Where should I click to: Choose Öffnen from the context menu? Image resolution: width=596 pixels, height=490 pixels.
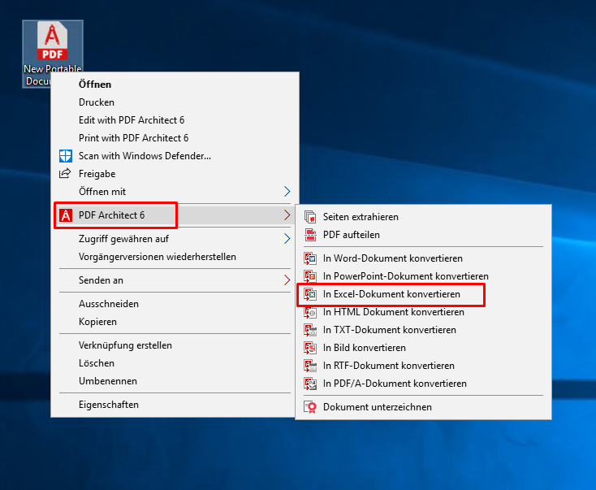(x=175, y=85)
